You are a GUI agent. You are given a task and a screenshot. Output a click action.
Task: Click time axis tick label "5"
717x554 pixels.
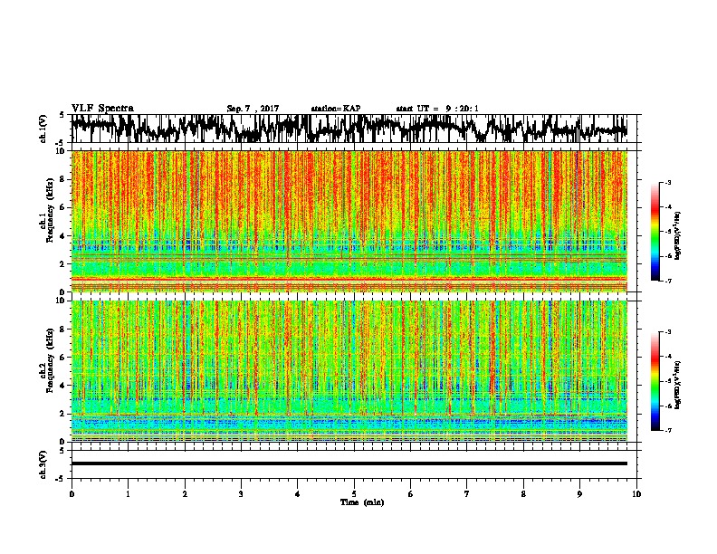tap(354, 494)
